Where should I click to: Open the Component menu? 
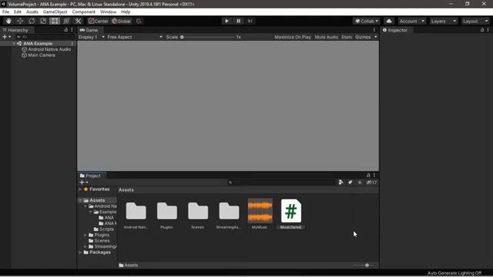(84, 12)
